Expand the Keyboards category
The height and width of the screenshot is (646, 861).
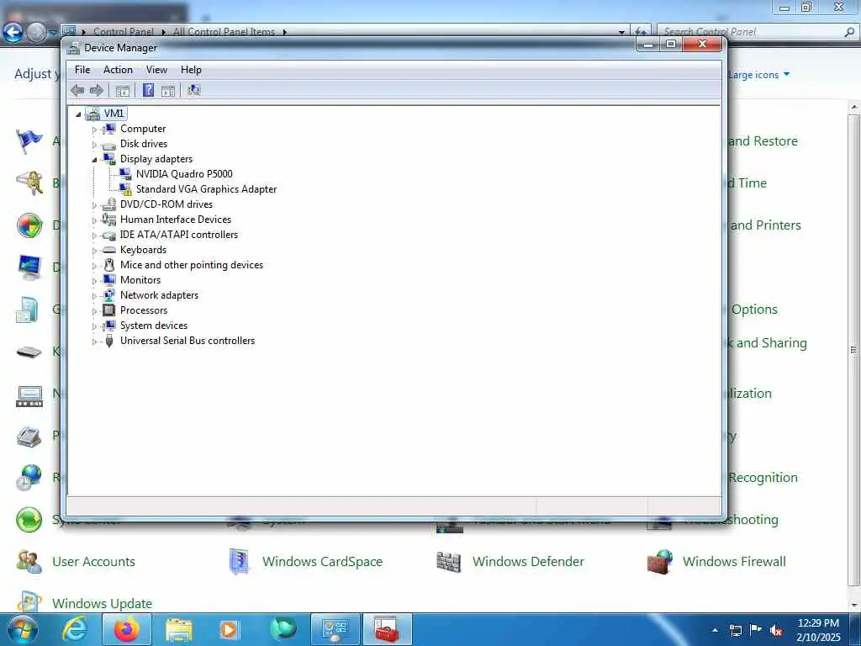point(94,251)
